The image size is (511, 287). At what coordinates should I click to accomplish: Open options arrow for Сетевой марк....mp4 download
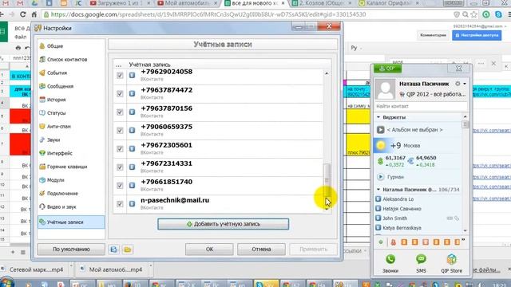(71, 265)
